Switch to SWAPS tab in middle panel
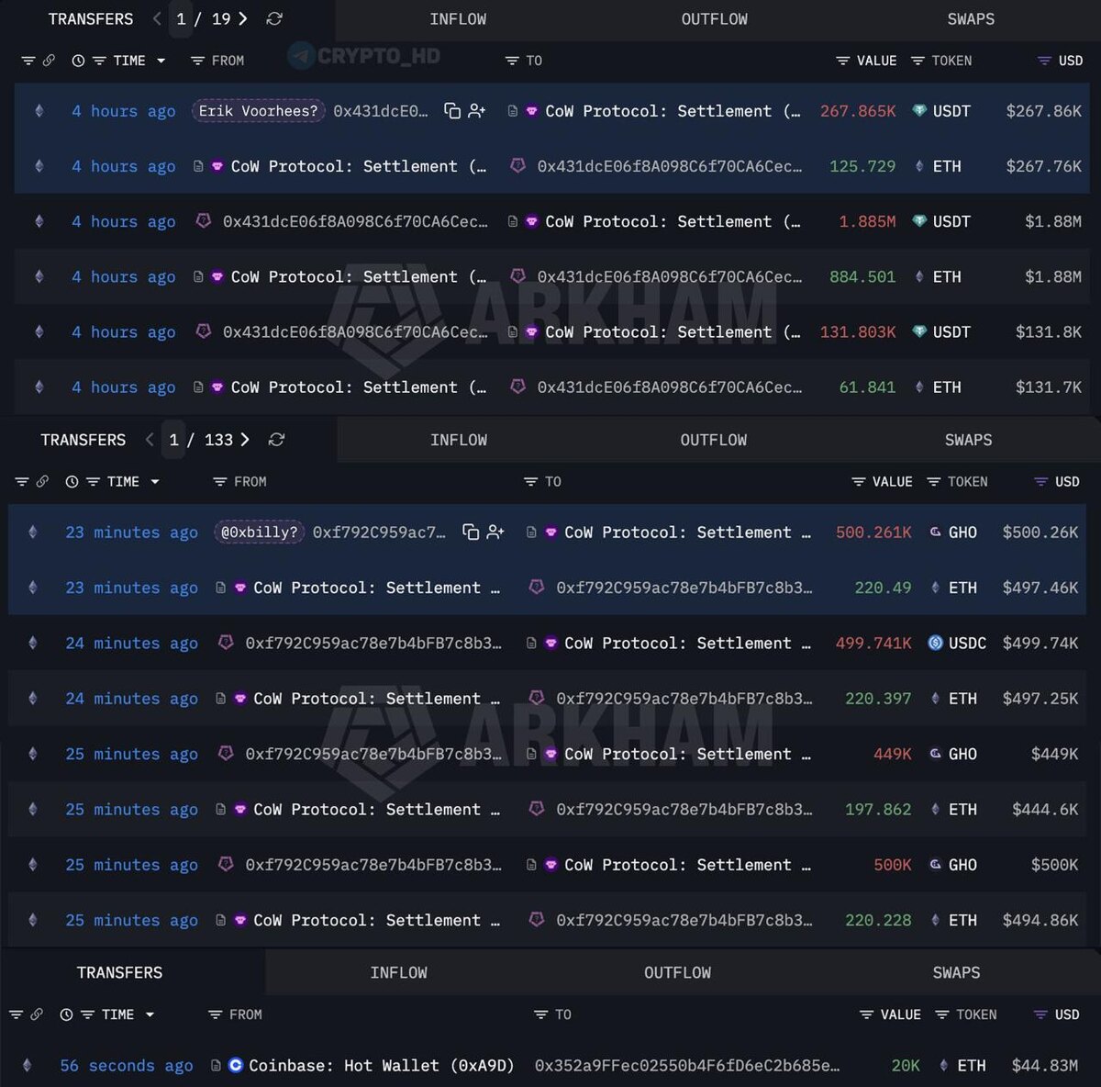The image size is (1101, 1087). pos(969,441)
